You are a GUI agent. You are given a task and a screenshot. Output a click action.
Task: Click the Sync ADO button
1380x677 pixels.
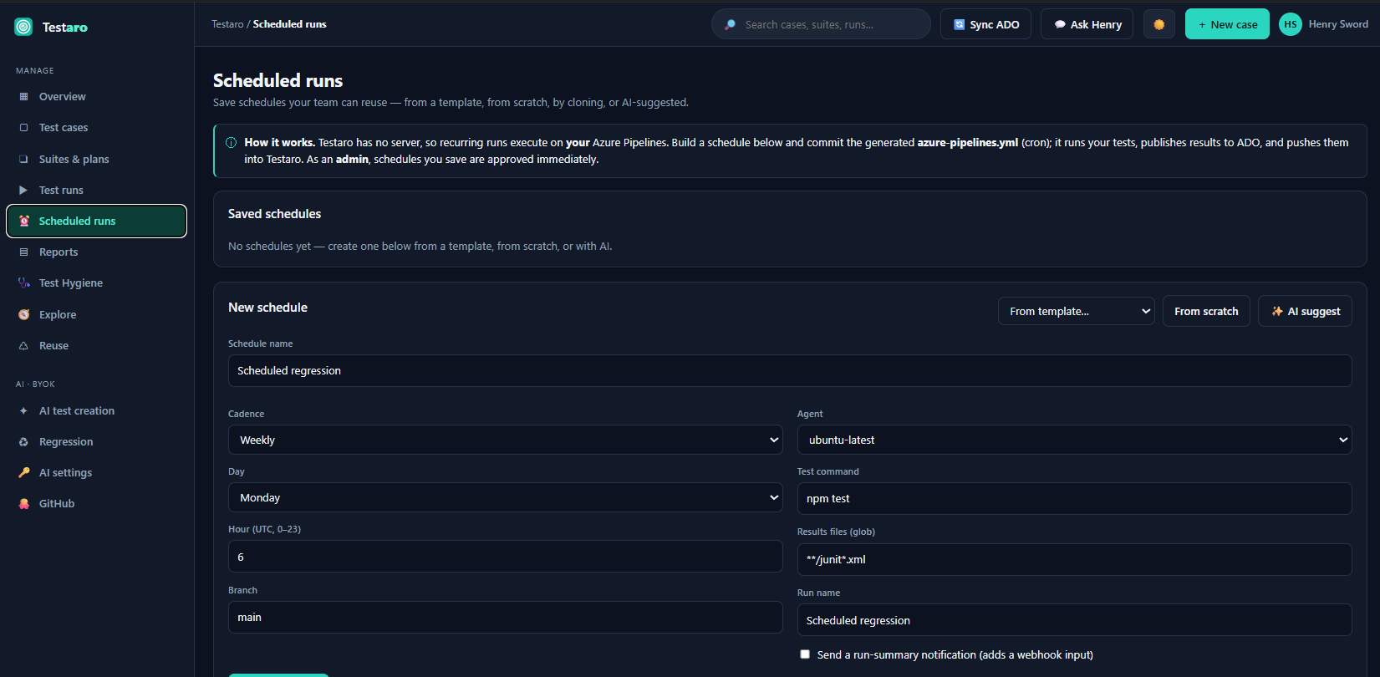985,24
